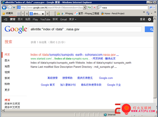Expand the Quick Tabs list dropdown
The image size is (158, 117).
pyautogui.click(x=23, y=14)
